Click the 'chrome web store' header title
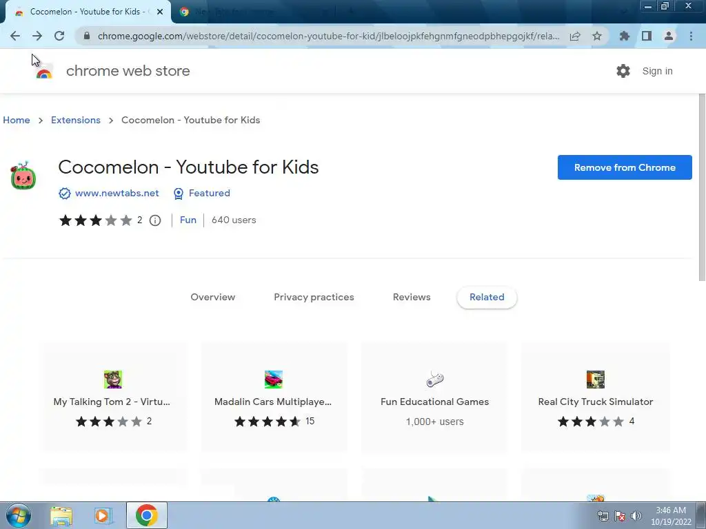 128,71
